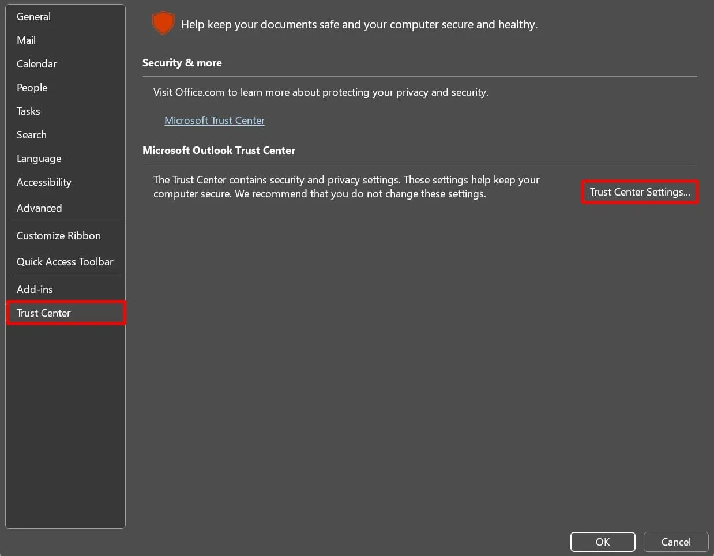
Task: Go to the Add-ins page
Action: point(35,289)
